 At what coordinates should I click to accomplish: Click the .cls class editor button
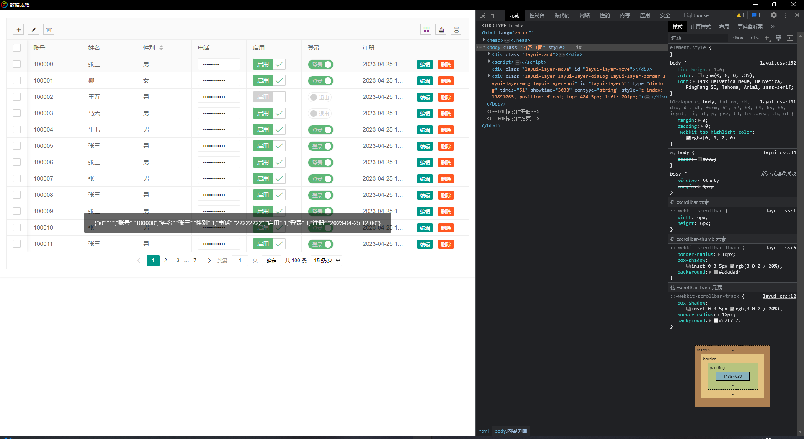[x=754, y=38]
